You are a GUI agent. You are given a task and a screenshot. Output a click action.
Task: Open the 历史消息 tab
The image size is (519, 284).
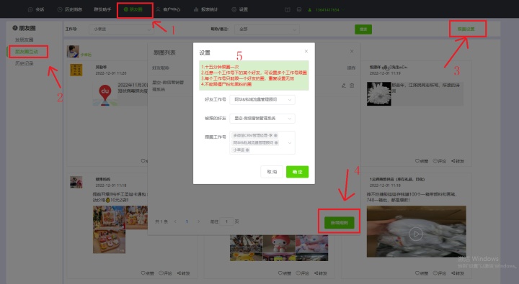pos(70,9)
